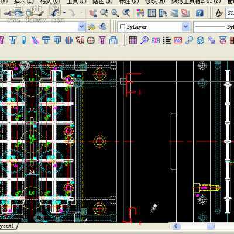Click the red dotted pattern tool icon
The image size is (234, 234).
click(x=80, y=40)
